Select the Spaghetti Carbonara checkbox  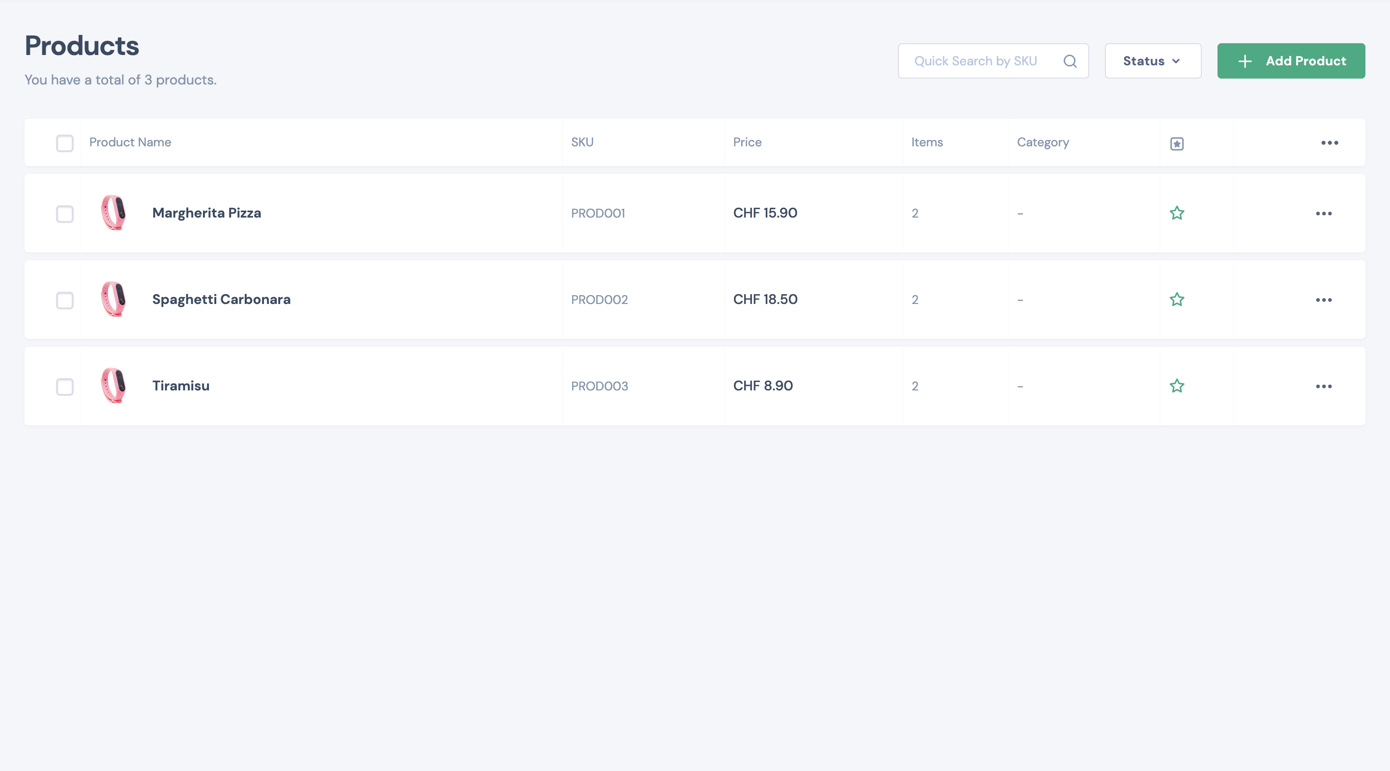point(65,301)
